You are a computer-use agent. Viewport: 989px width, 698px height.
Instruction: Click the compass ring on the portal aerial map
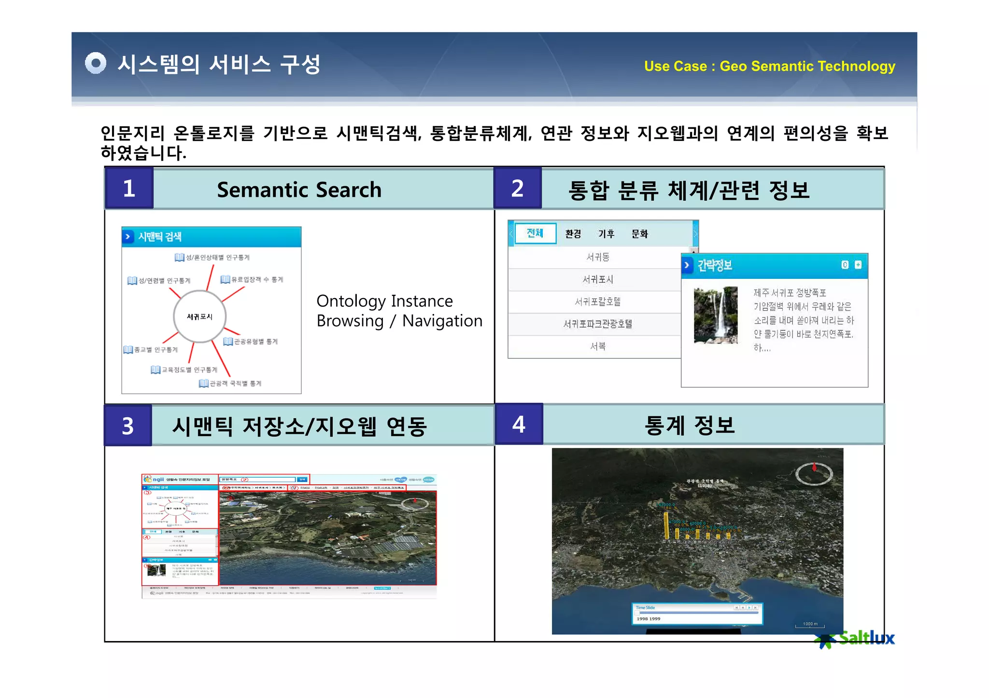pyautogui.click(x=414, y=504)
